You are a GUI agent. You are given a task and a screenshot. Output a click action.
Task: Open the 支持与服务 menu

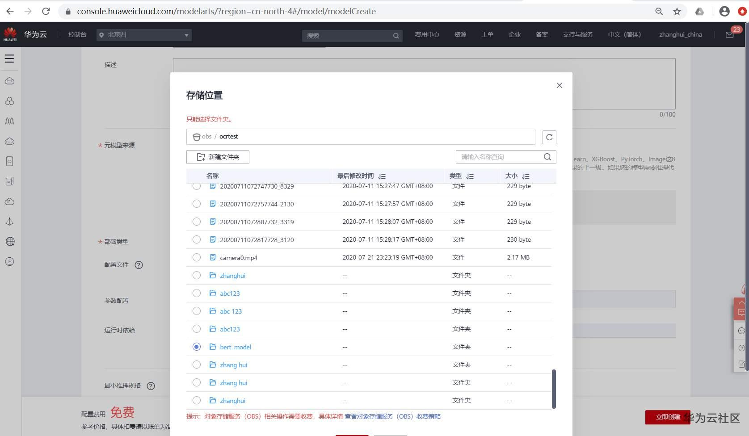(577, 34)
